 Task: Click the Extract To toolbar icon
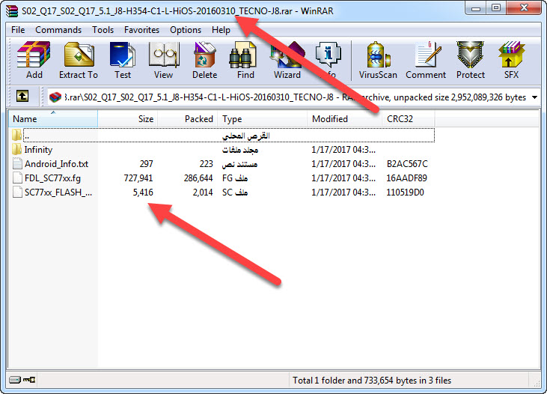79,60
